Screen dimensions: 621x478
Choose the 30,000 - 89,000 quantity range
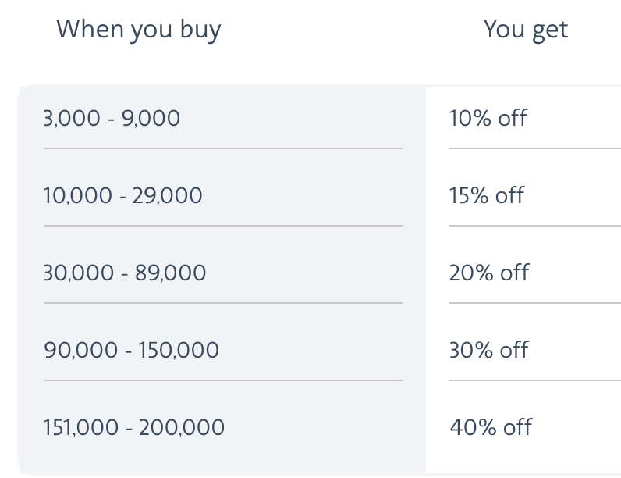(x=125, y=273)
